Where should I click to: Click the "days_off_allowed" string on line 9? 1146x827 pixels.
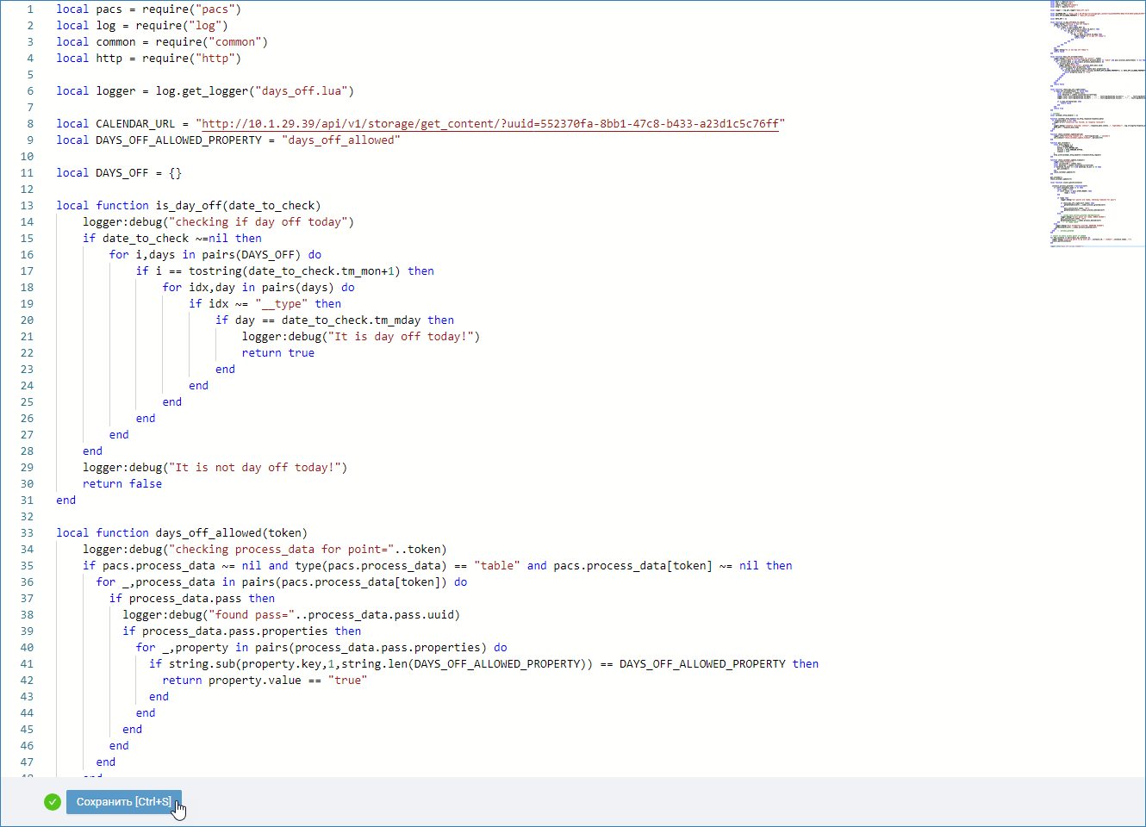click(340, 140)
